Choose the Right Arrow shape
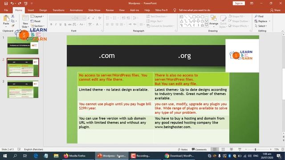285x160 pixels. click(194, 21)
